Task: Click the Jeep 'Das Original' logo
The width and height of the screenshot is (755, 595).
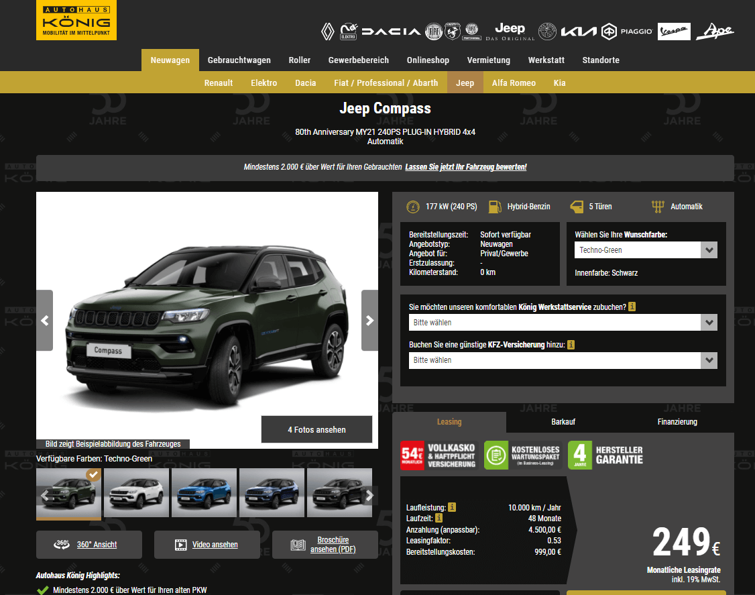Action: point(510,32)
